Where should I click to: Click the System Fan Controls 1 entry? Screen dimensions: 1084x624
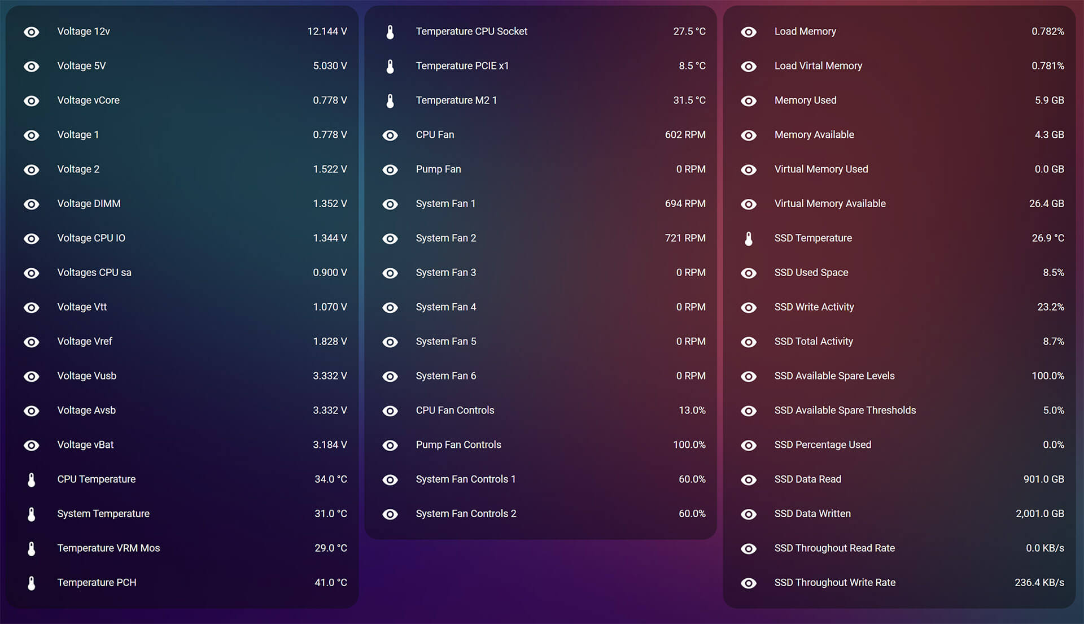tap(465, 479)
